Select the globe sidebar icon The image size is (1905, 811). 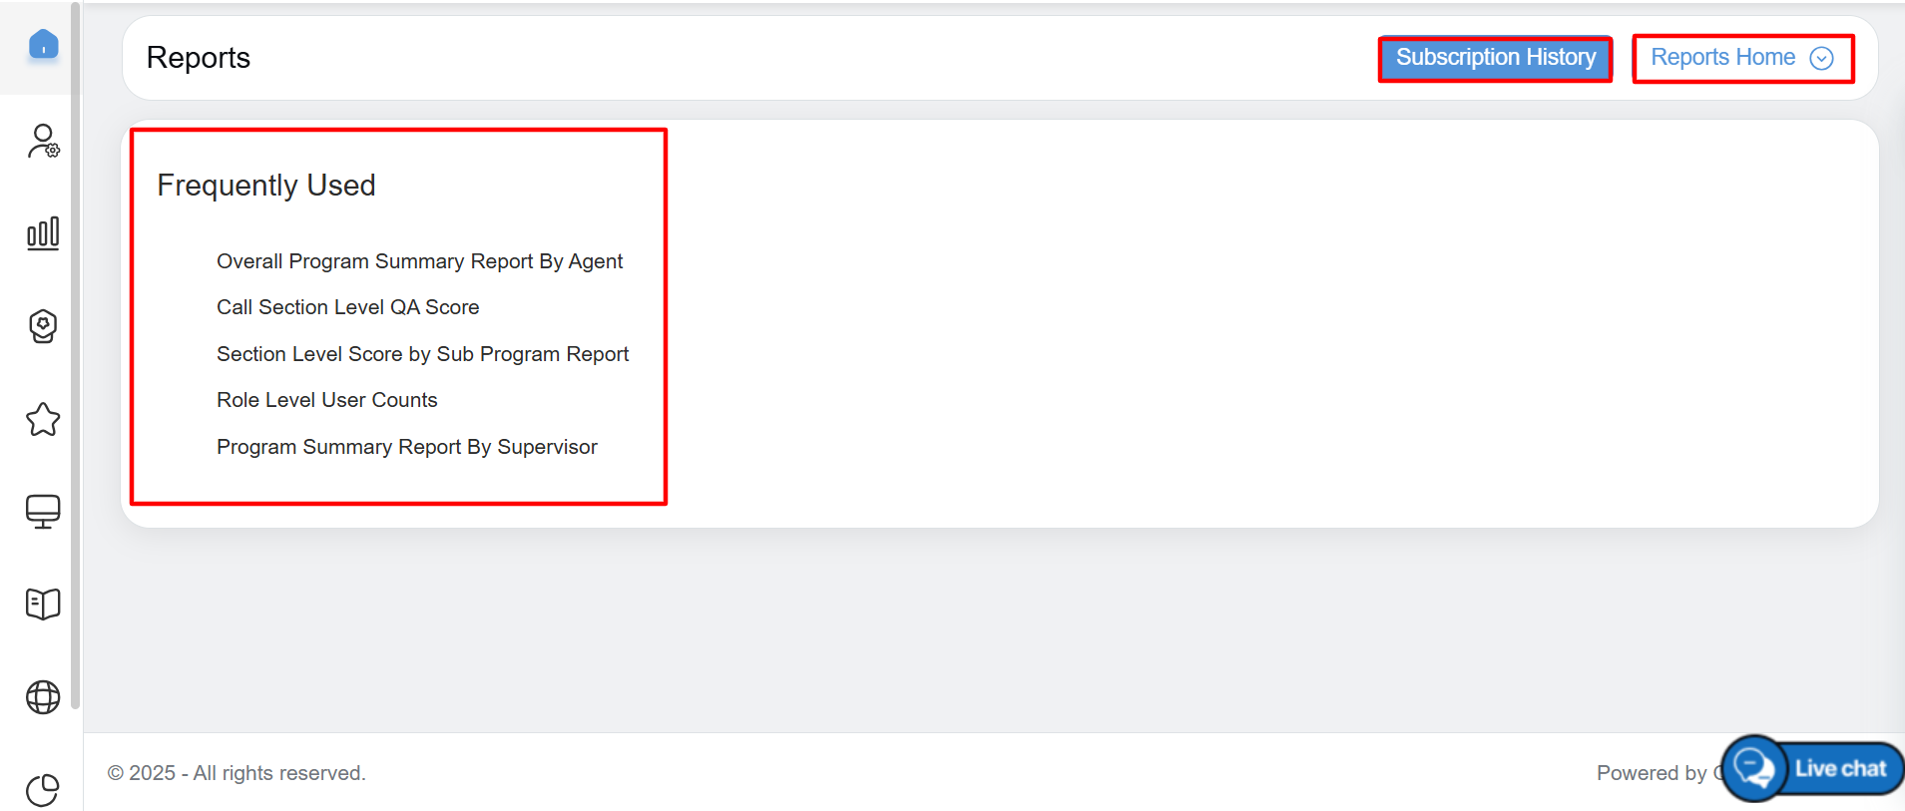coord(43,697)
